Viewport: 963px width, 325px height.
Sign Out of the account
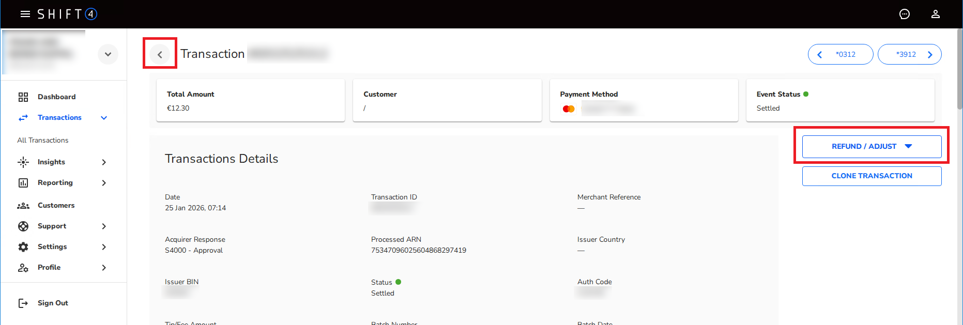click(53, 303)
